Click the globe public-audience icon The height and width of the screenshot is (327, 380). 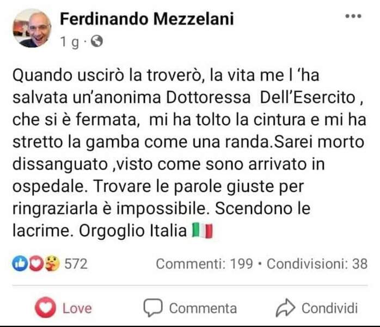(x=97, y=40)
